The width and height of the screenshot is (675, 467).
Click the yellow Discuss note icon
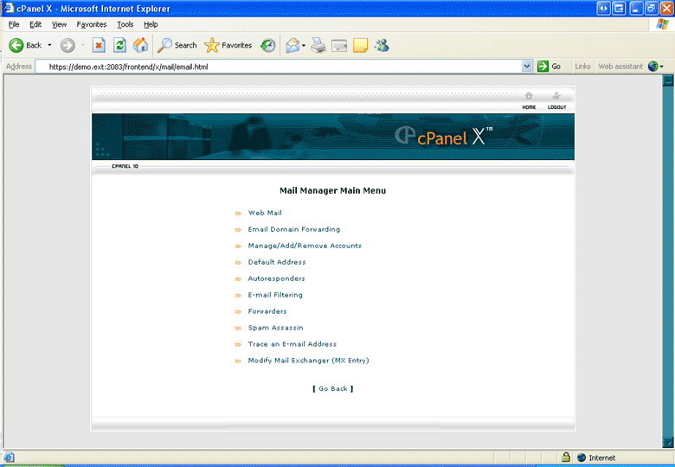360,45
